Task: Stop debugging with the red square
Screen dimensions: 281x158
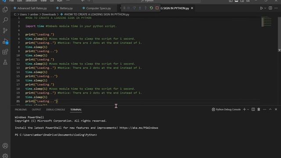Action: pos(157,8)
